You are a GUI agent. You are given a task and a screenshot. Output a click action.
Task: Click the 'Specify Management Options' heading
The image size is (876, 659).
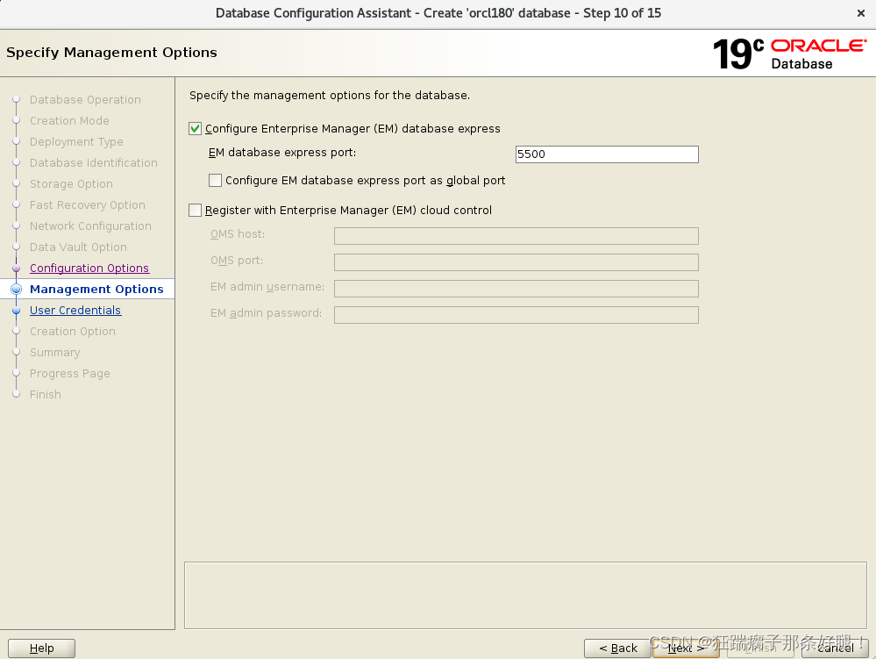click(x=111, y=53)
